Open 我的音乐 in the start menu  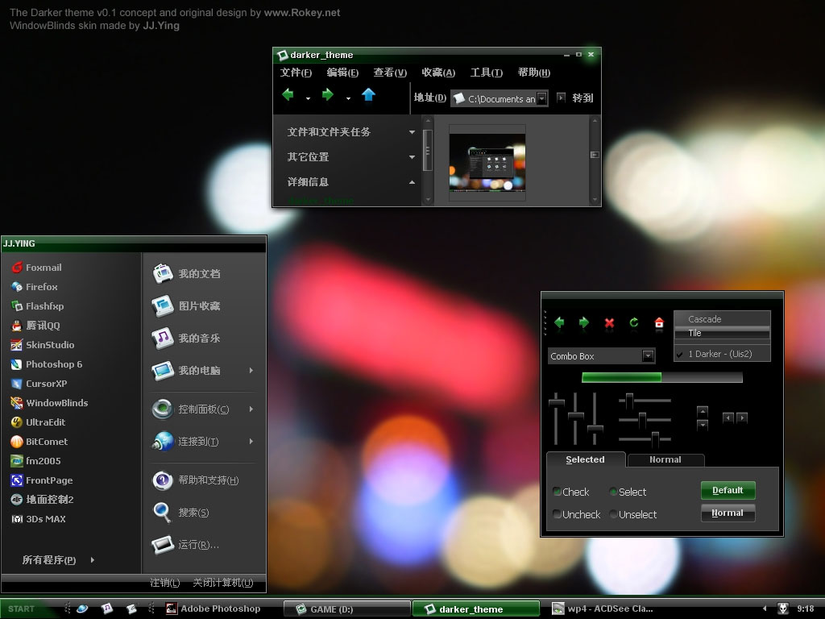[x=187, y=338]
